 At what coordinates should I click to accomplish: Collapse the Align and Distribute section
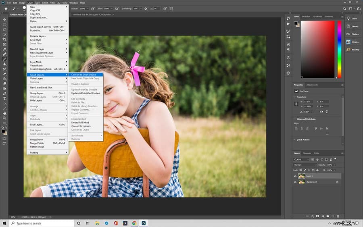tap(295, 119)
